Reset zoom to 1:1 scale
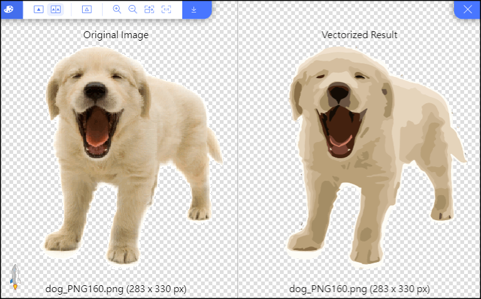Screen dimensions: 481x299 (166, 9)
